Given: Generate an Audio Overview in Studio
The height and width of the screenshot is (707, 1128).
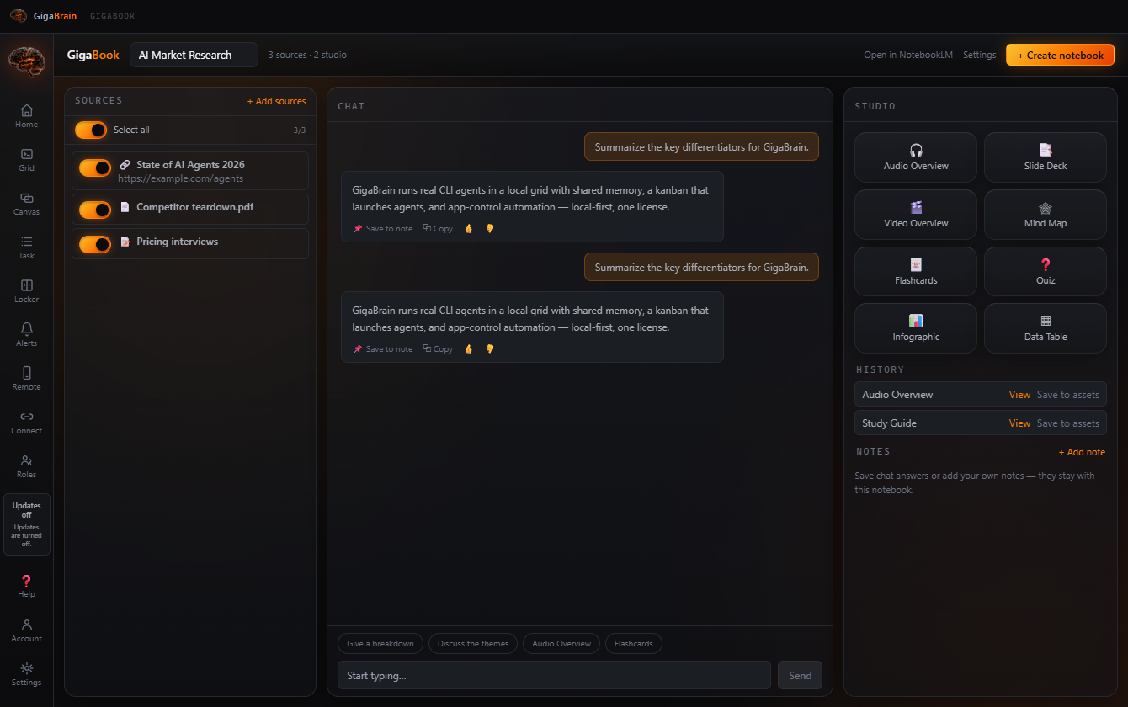Looking at the screenshot, I should [x=916, y=157].
